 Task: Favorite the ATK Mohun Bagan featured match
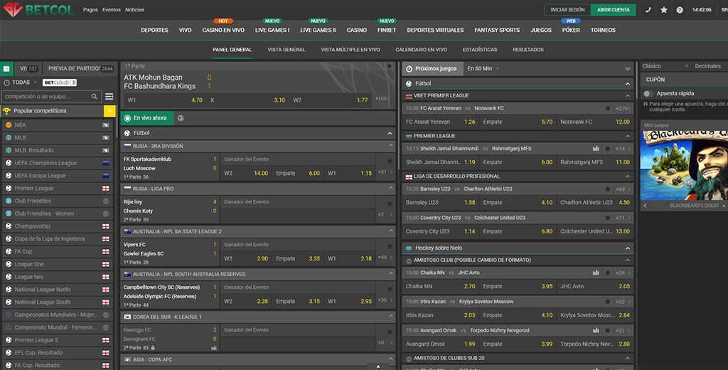pyautogui.click(x=389, y=66)
